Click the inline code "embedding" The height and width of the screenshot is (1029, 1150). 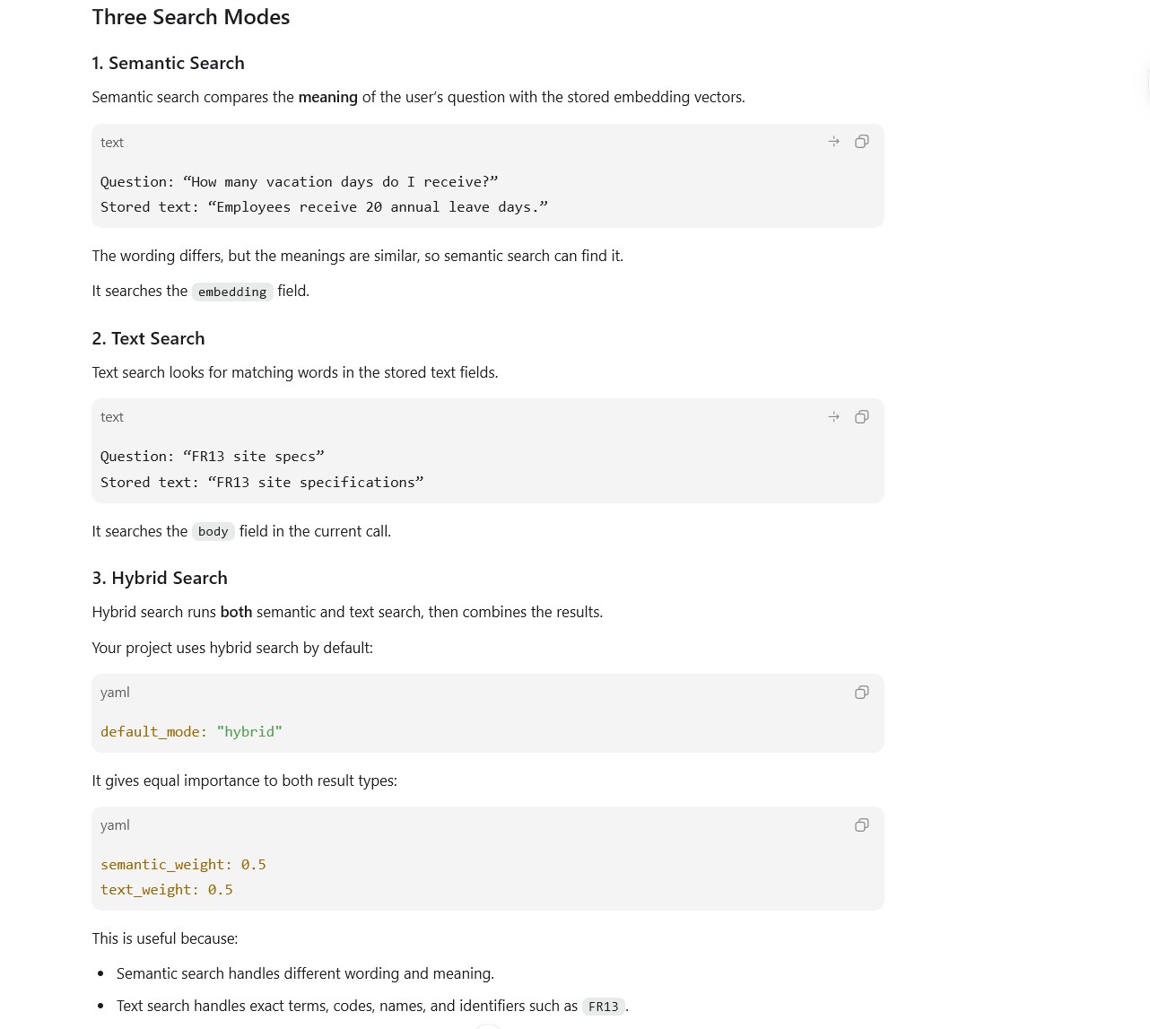(232, 292)
